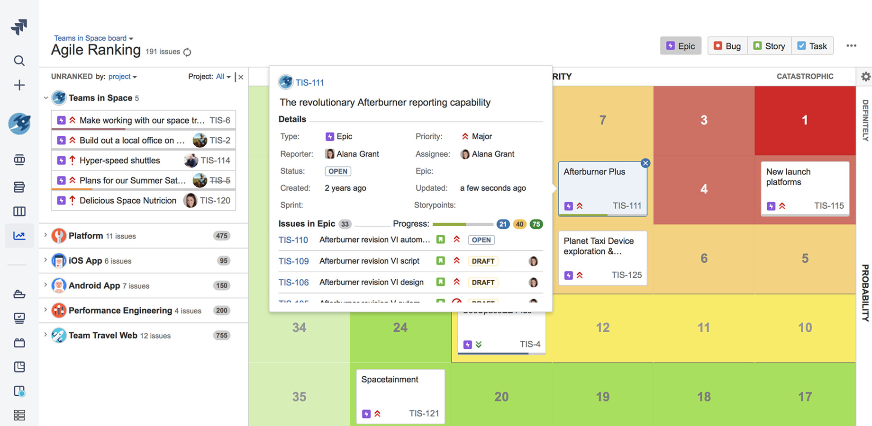872x426 pixels.
Task: Open the Teams in Space board dropdown
Action: (93, 38)
